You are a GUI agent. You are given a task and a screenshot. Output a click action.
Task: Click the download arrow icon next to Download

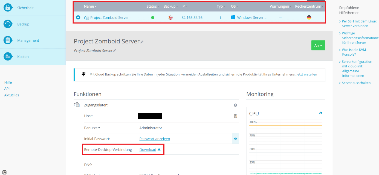(x=159, y=150)
